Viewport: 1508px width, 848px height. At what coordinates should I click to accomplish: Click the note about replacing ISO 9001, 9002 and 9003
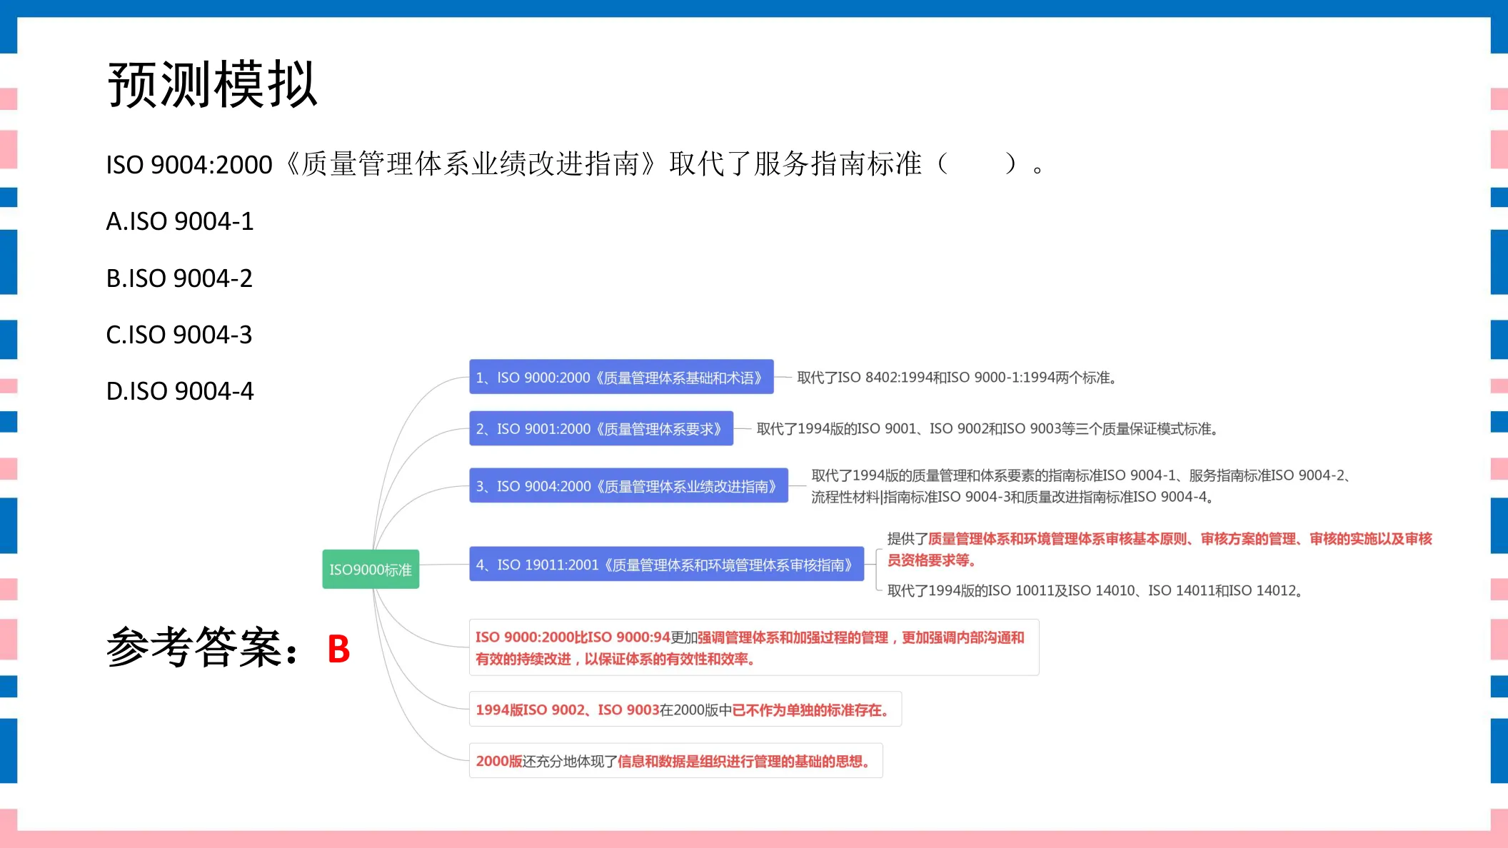tap(987, 429)
